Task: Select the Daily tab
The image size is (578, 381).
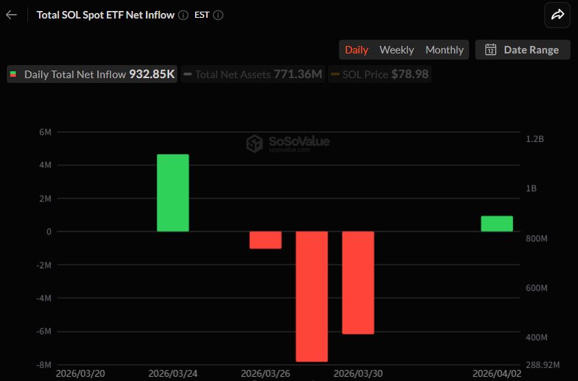Action: (356, 49)
